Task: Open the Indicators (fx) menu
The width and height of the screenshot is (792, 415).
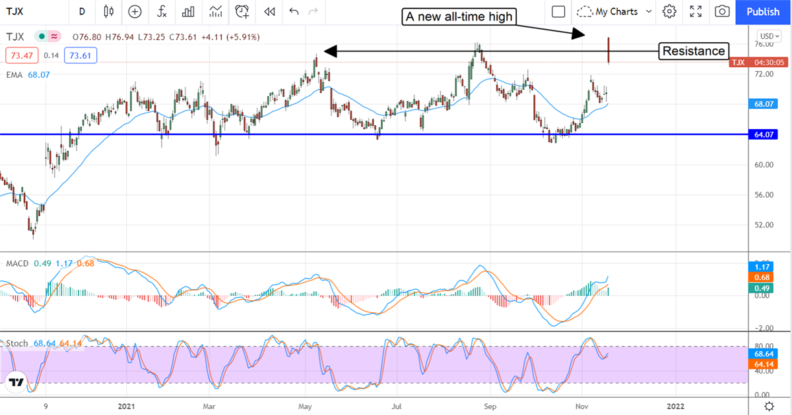Action: (x=161, y=11)
